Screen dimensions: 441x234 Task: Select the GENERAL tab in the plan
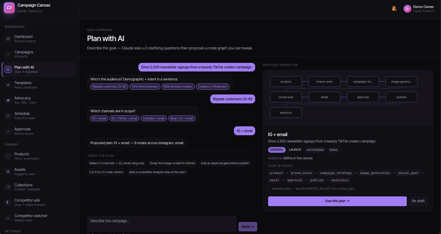(277, 150)
